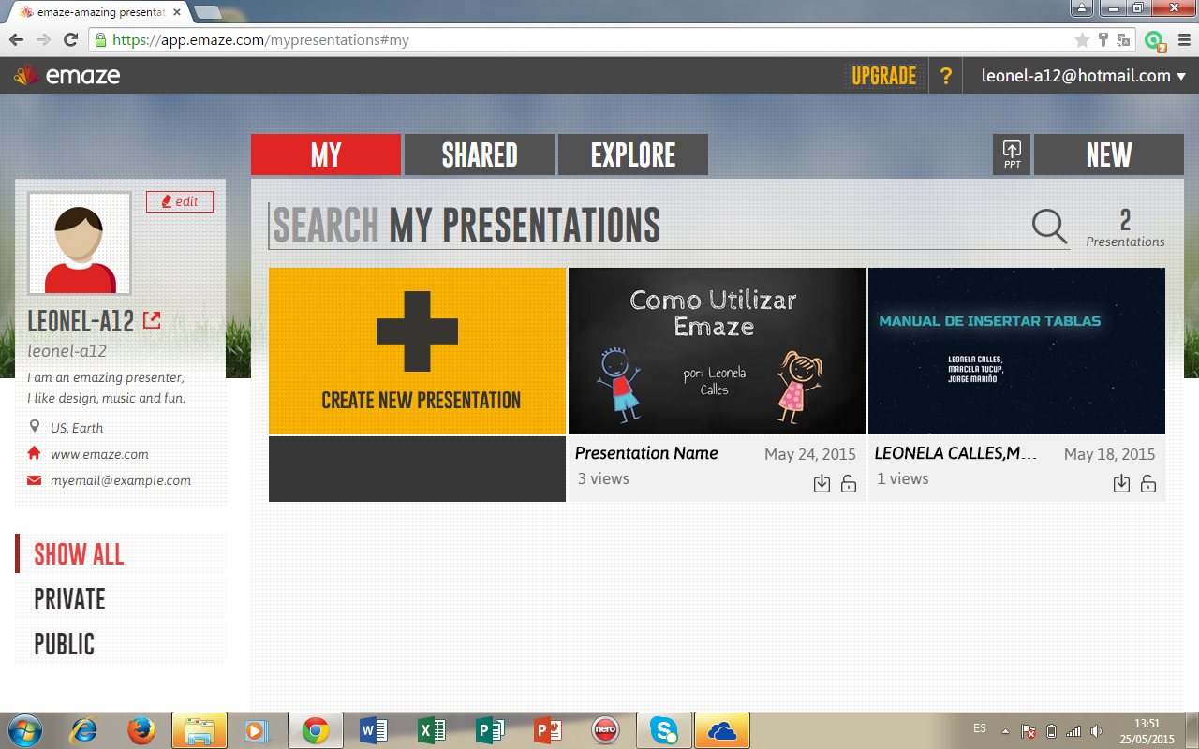
Task: Open the help question mark icon
Action: coord(946,77)
